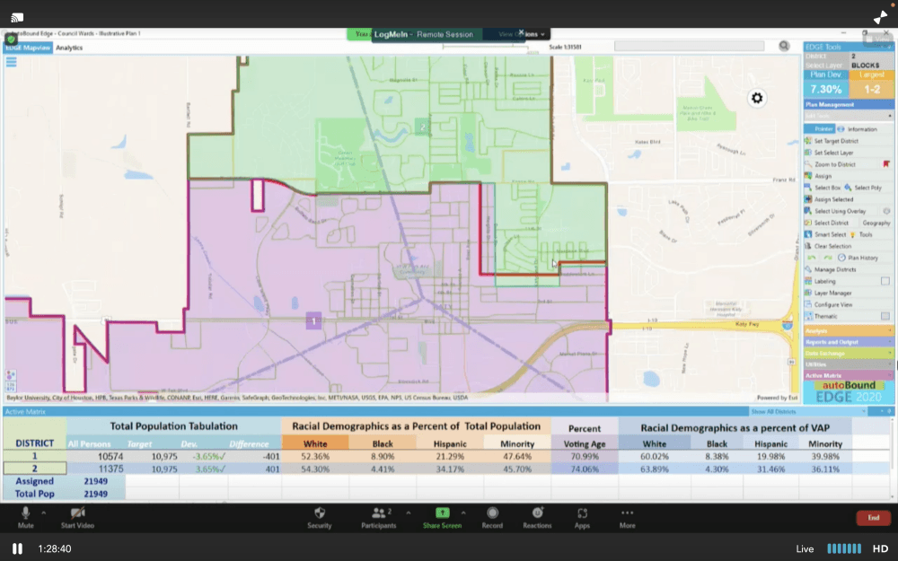Image resolution: width=898 pixels, height=561 pixels.
Task: Click the Tools lightbulb icon
Action: tap(852, 234)
